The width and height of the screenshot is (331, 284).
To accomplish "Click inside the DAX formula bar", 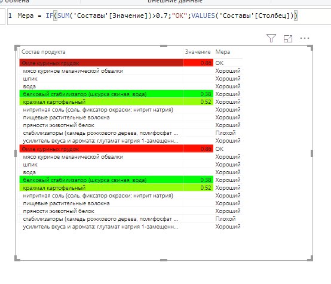I will click(x=169, y=16).
